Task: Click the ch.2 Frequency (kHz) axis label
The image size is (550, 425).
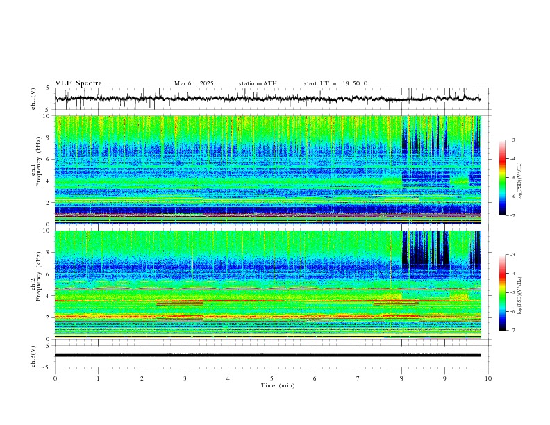Action: click(x=35, y=276)
